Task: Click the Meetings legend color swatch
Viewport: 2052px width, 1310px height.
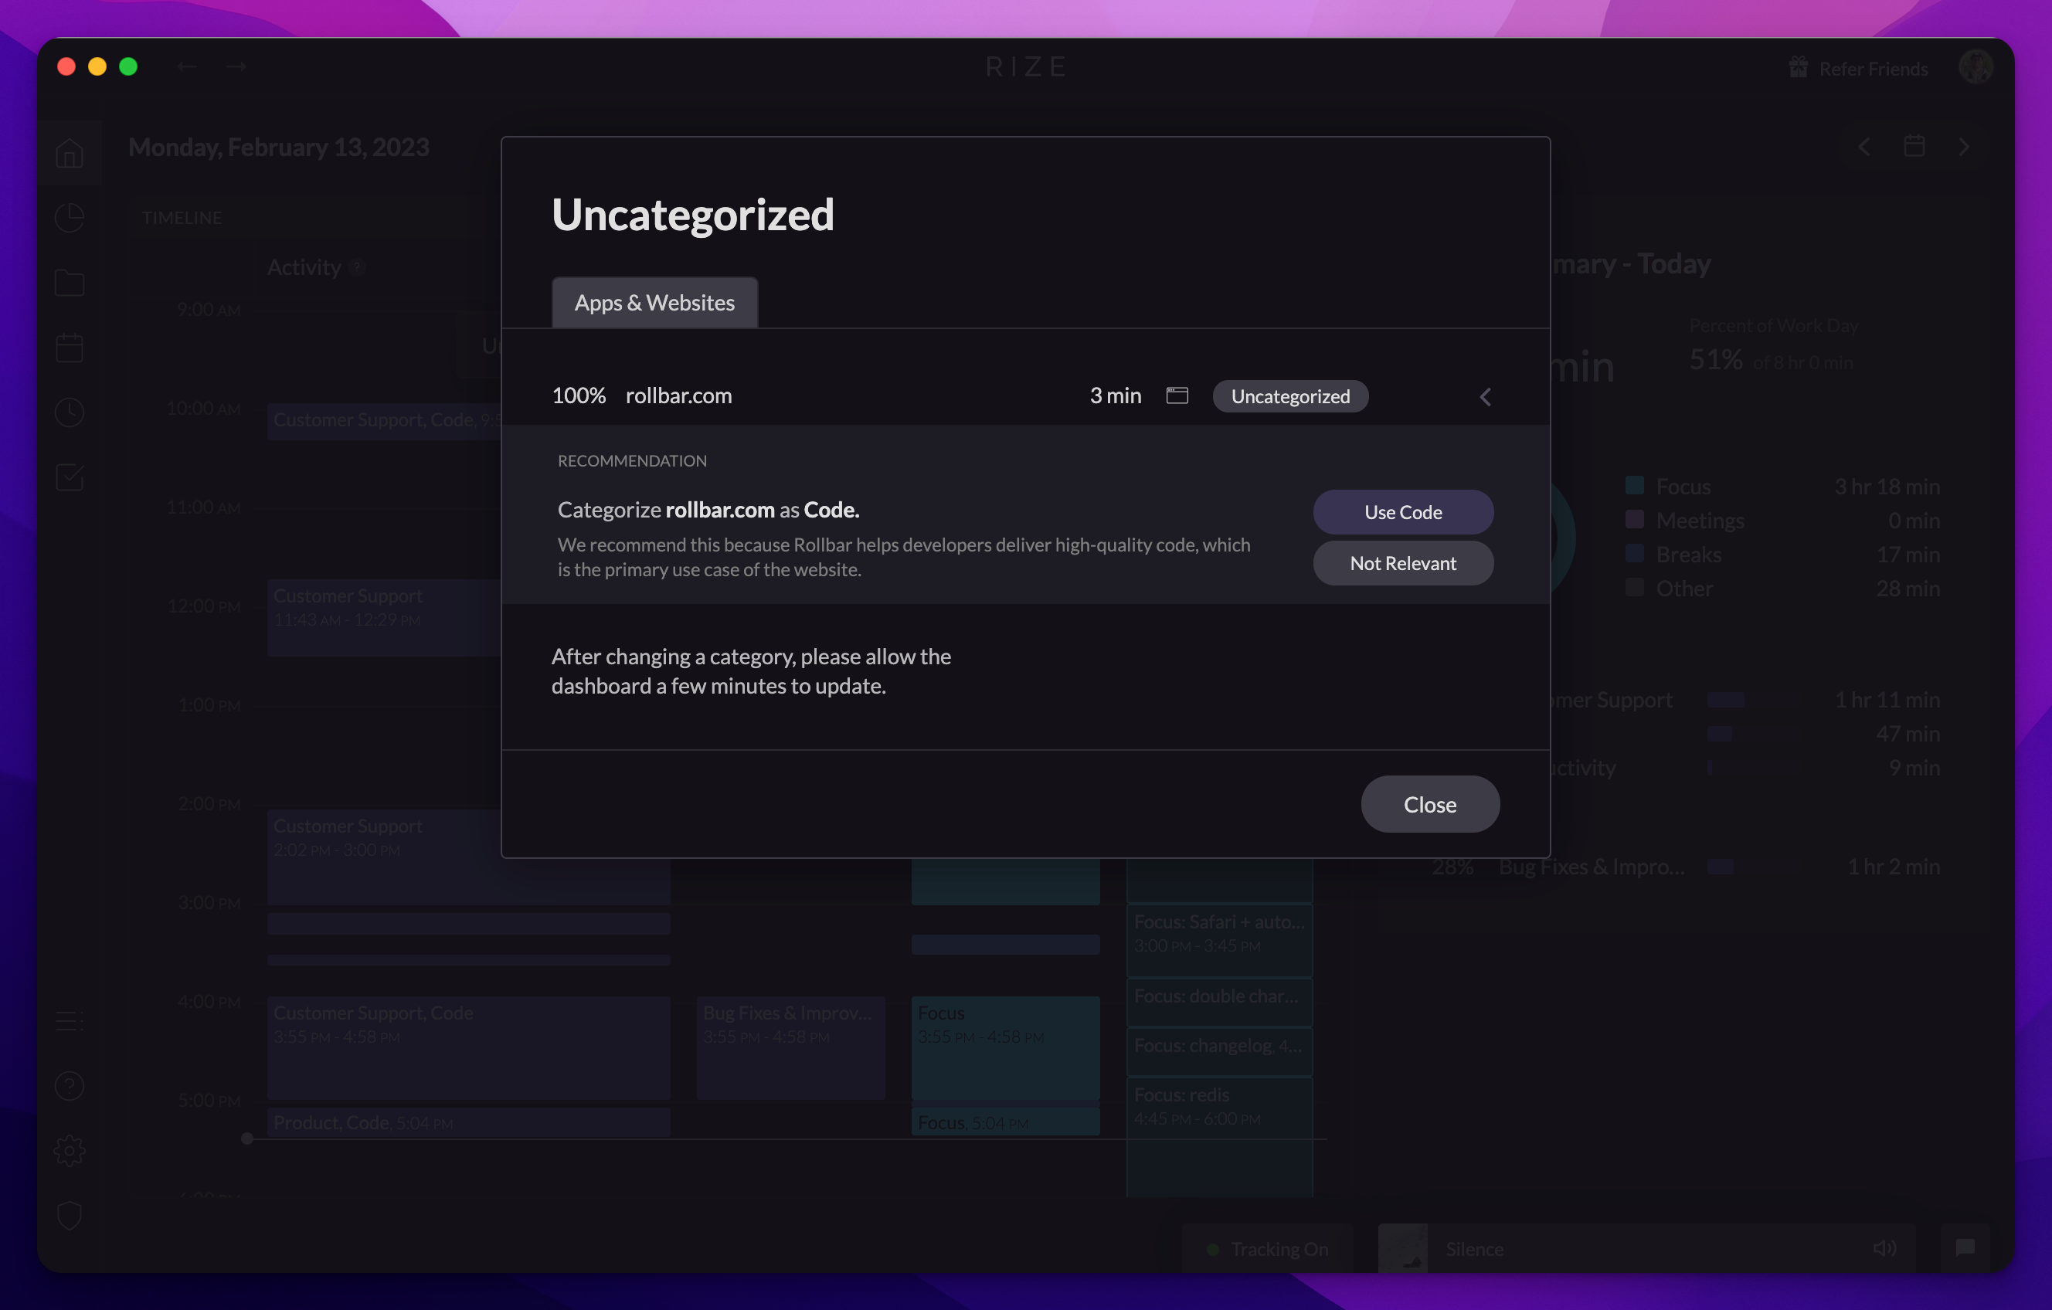Action: point(1635,520)
